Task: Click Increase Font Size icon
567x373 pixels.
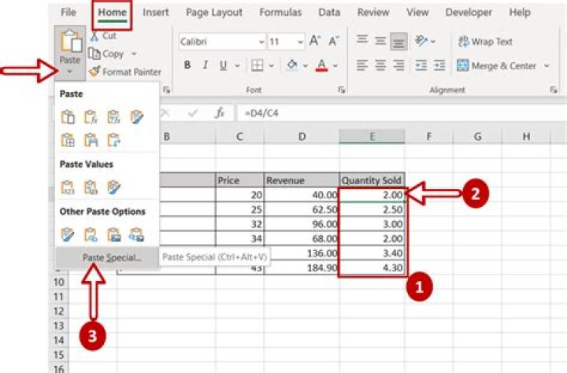Action: click(315, 41)
